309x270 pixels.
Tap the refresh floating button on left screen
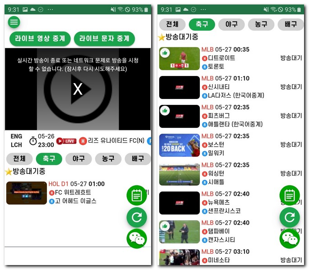coord(137,217)
